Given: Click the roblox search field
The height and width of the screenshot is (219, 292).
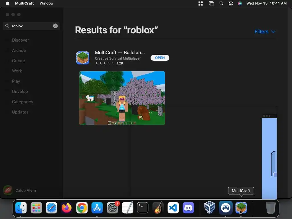Looking at the screenshot, I should coord(31,26).
